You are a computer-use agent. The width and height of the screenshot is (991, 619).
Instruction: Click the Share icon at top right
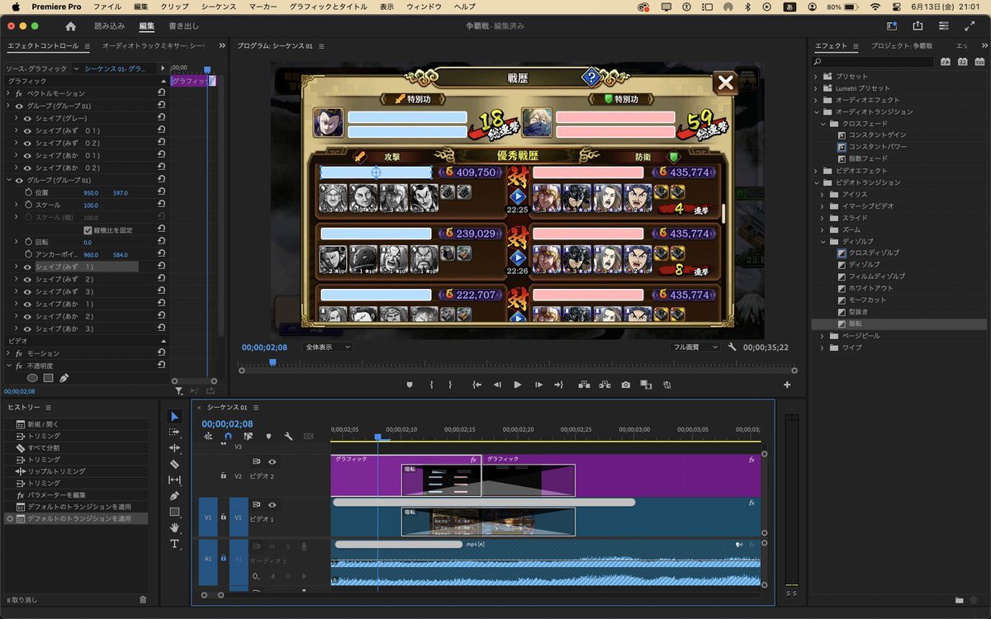(918, 26)
